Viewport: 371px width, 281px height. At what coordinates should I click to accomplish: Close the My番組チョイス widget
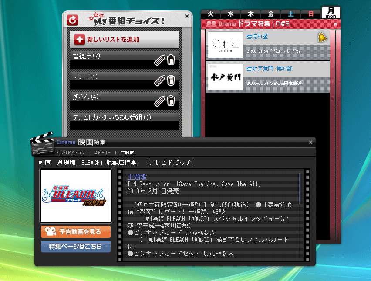187,16
